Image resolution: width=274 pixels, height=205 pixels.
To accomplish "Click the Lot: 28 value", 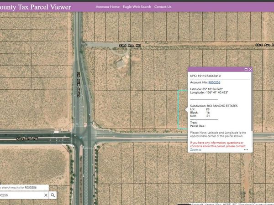I will pos(208,109).
